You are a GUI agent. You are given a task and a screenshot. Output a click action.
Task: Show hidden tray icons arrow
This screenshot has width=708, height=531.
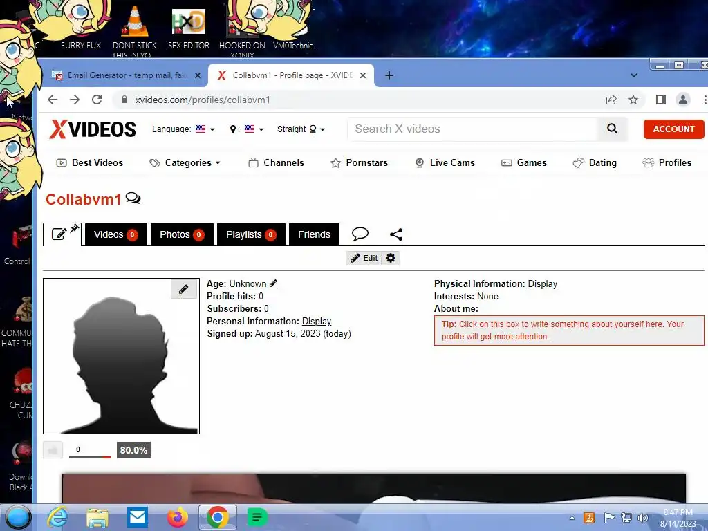coord(572,518)
